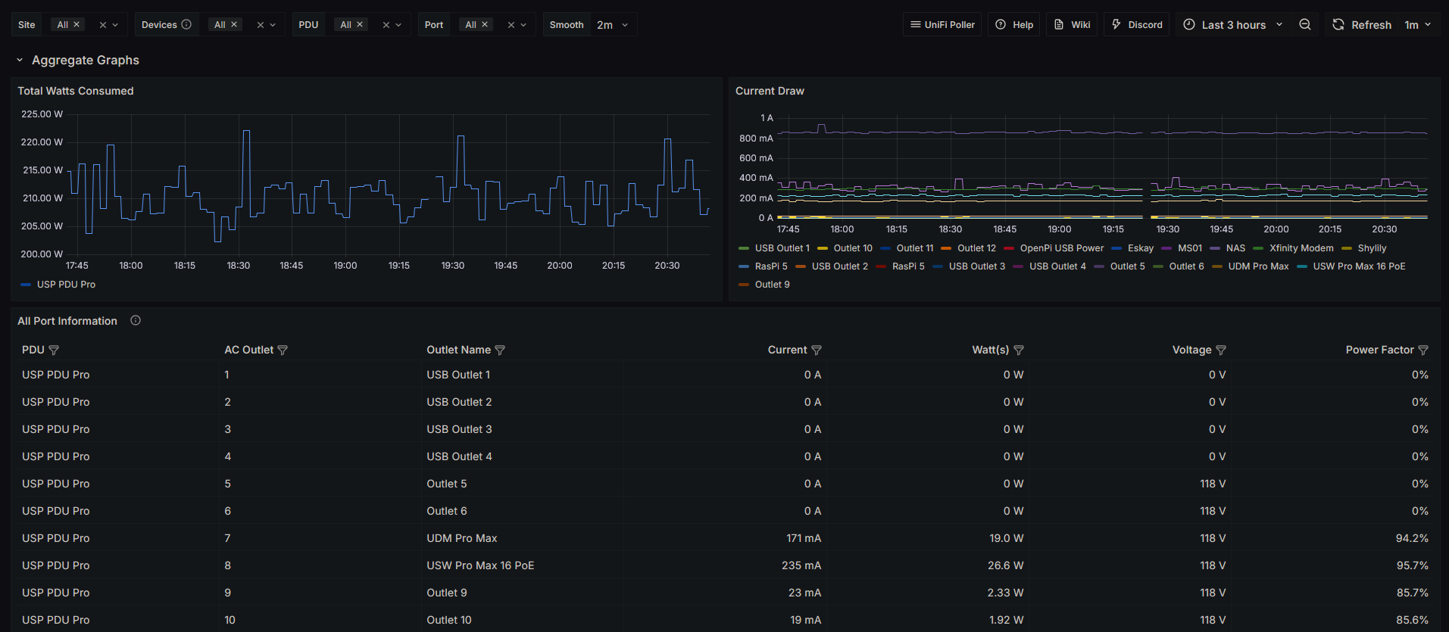The width and height of the screenshot is (1449, 632).
Task: Toggle USP PDU Pro series in legend
Action: tap(66, 285)
